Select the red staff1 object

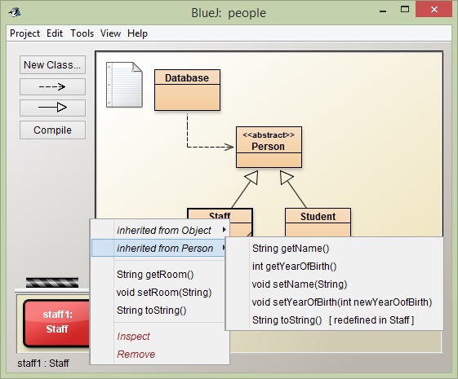pyautogui.click(x=56, y=323)
